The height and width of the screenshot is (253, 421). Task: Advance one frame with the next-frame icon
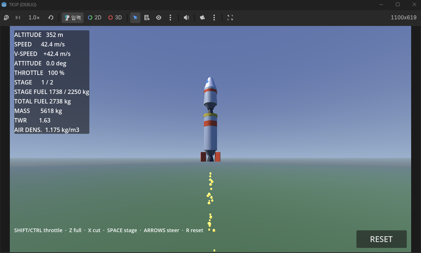[18, 18]
